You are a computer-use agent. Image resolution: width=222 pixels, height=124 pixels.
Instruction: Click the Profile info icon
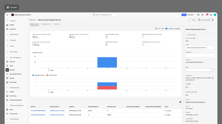[190, 84]
